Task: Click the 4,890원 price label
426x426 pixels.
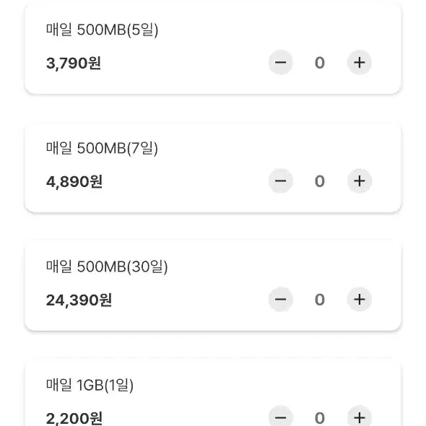Action: coord(74,181)
